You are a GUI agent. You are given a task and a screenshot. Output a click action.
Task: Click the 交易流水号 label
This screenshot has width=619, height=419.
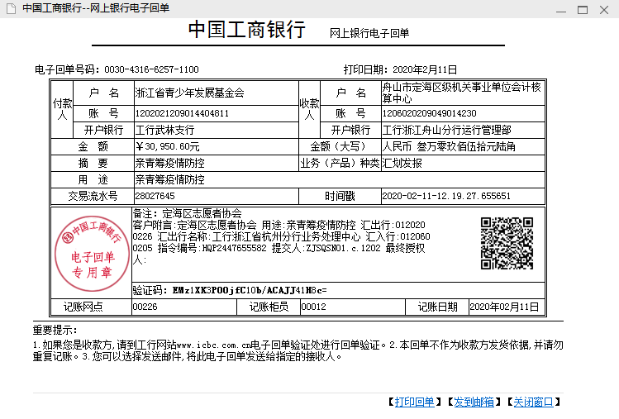[x=93, y=196]
